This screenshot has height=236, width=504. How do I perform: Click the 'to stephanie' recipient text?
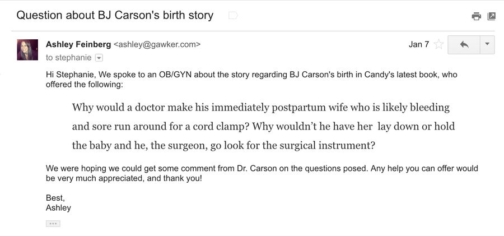pyautogui.click(x=69, y=58)
